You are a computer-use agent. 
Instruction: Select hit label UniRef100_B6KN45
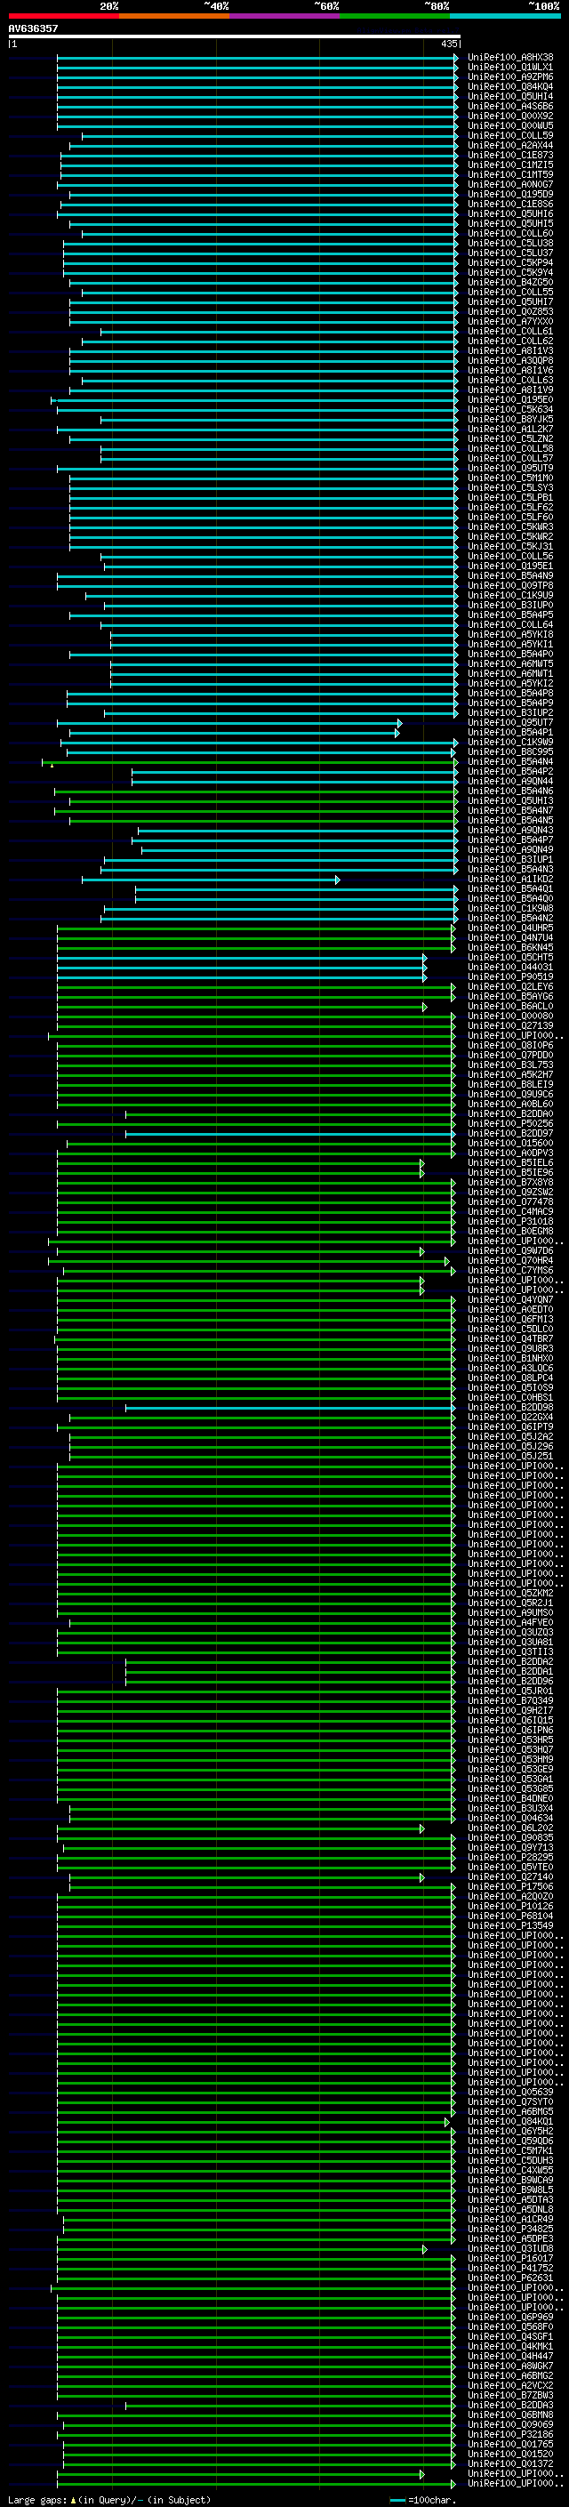pos(509,948)
